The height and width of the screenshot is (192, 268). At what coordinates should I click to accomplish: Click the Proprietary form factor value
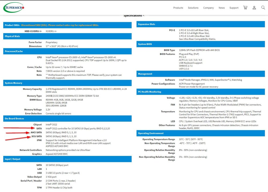tap(51, 42)
